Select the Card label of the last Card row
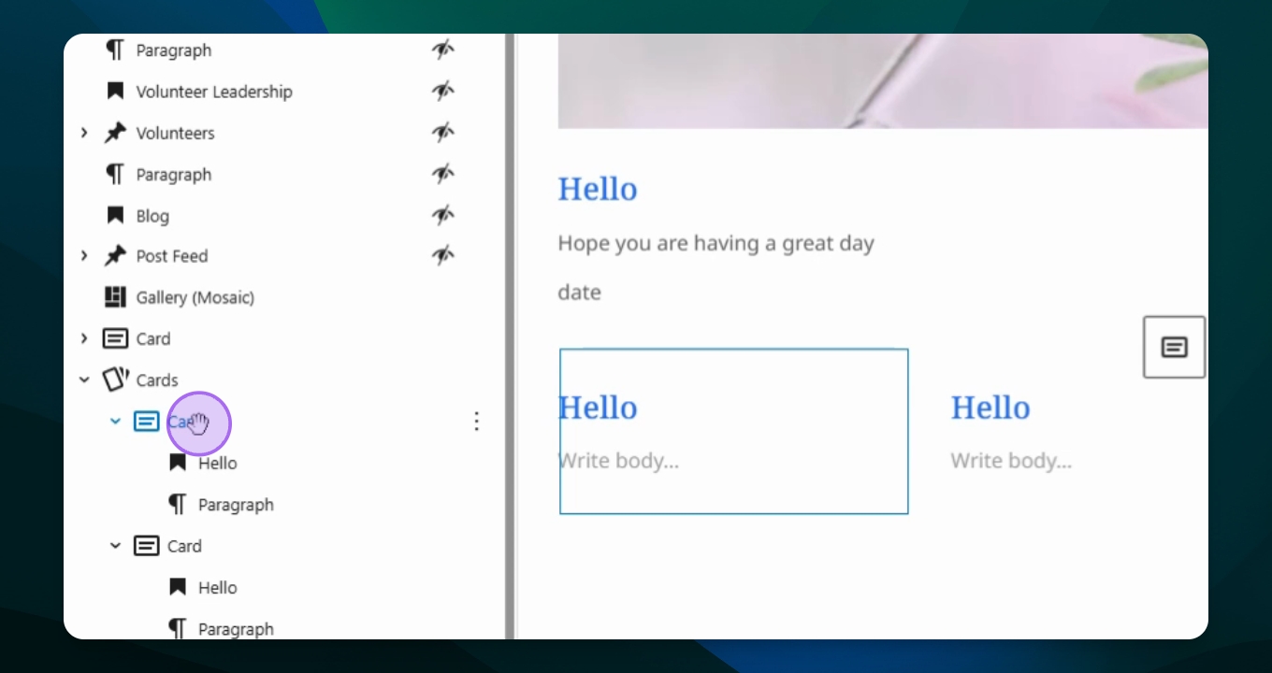The height and width of the screenshot is (673, 1272). [184, 546]
